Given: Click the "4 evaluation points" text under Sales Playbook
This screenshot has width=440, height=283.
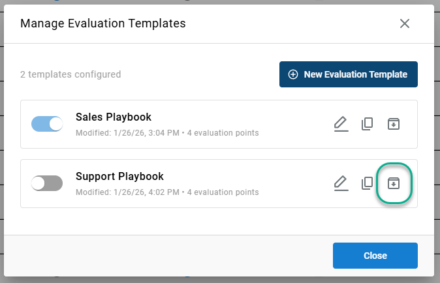Looking at the screenshot, I should (x=223, y=133).
